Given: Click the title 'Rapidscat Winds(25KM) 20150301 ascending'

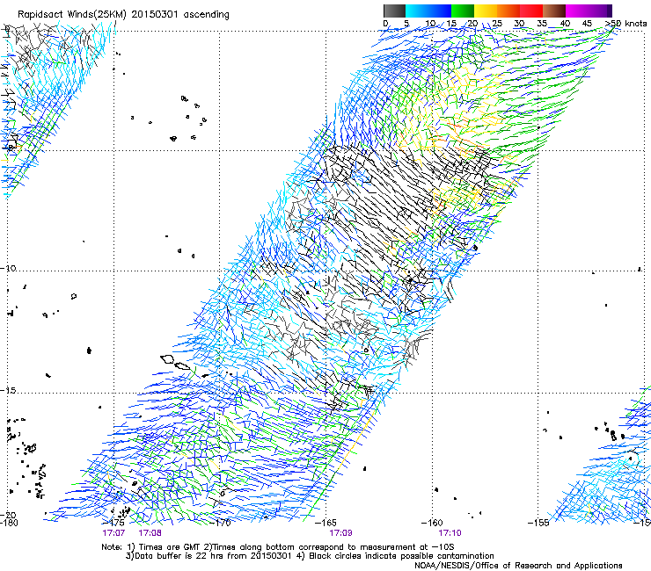Looking at the screenshot, I should (123, 15).
